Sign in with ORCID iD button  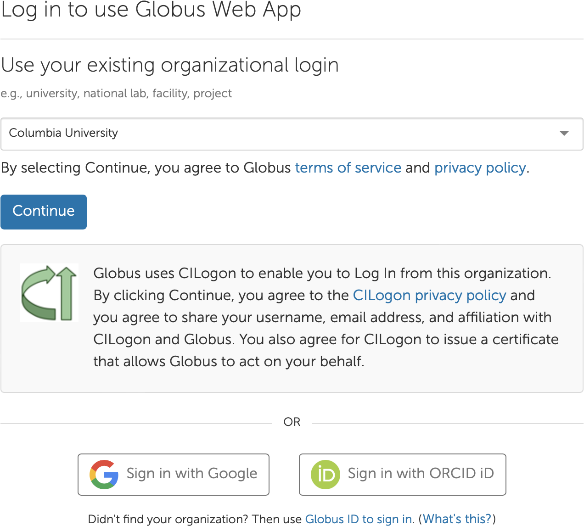point(403,474)
